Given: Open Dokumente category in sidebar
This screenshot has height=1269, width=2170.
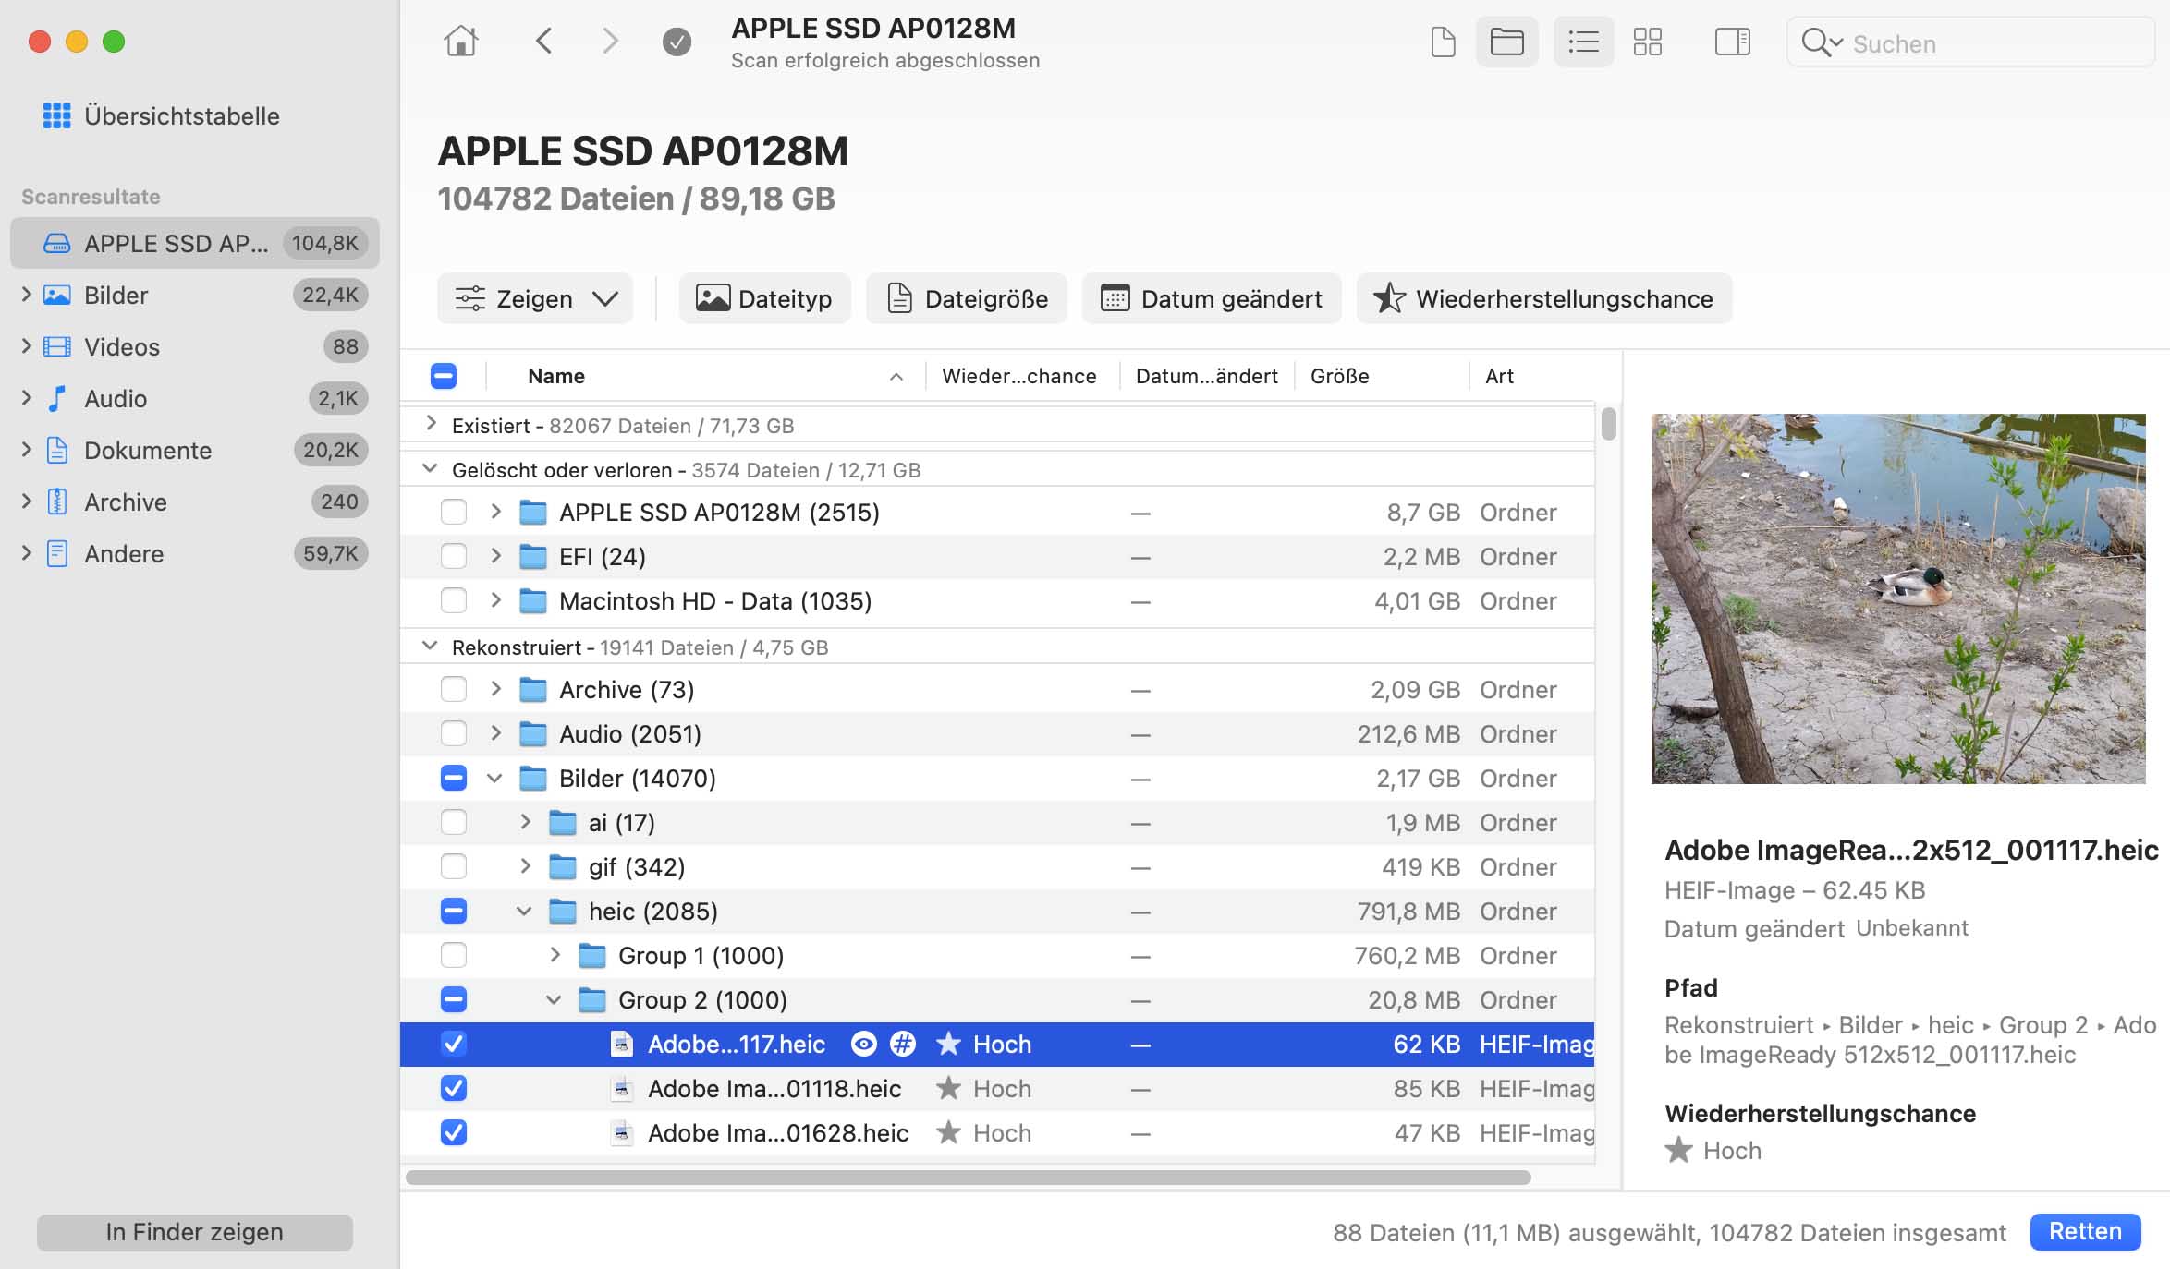Looking at the screenshot, I should pyautogui.click(x=195, y=450).
